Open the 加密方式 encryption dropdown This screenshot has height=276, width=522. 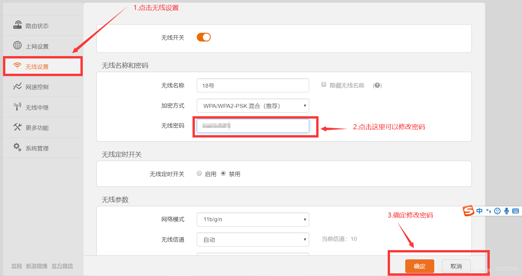click(x=253, y=106)
